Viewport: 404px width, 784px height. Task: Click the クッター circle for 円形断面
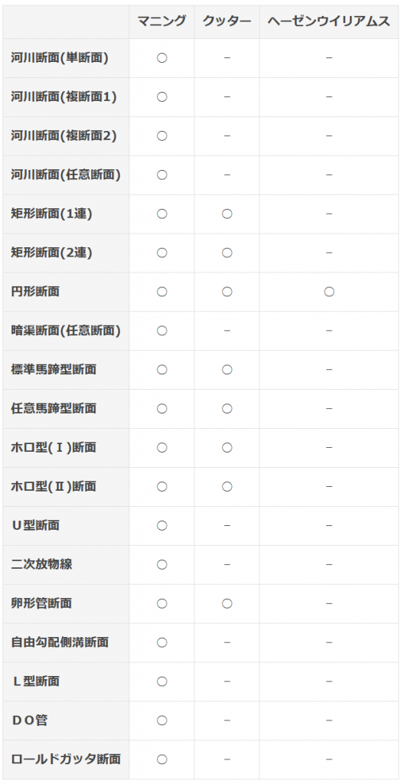227,292
